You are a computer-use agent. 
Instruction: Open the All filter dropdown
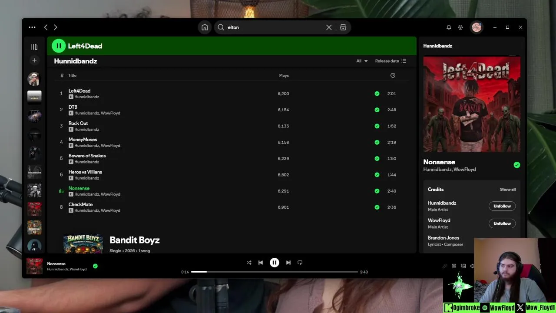(362, 61)
